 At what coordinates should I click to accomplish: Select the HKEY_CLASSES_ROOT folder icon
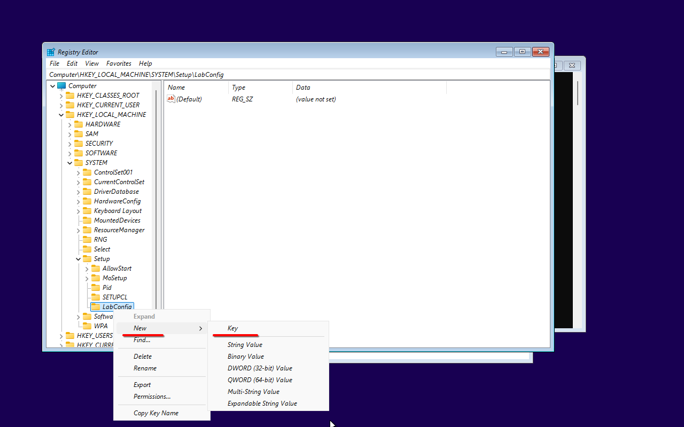coord(70,96)
